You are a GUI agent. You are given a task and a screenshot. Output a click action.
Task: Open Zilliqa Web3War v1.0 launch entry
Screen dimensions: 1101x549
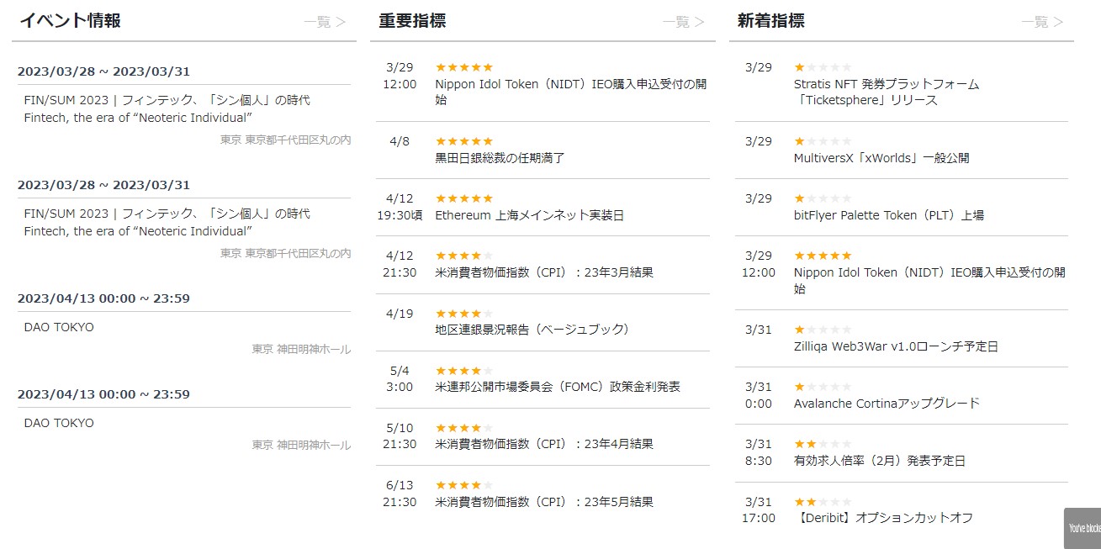click(x=896, y=346)
